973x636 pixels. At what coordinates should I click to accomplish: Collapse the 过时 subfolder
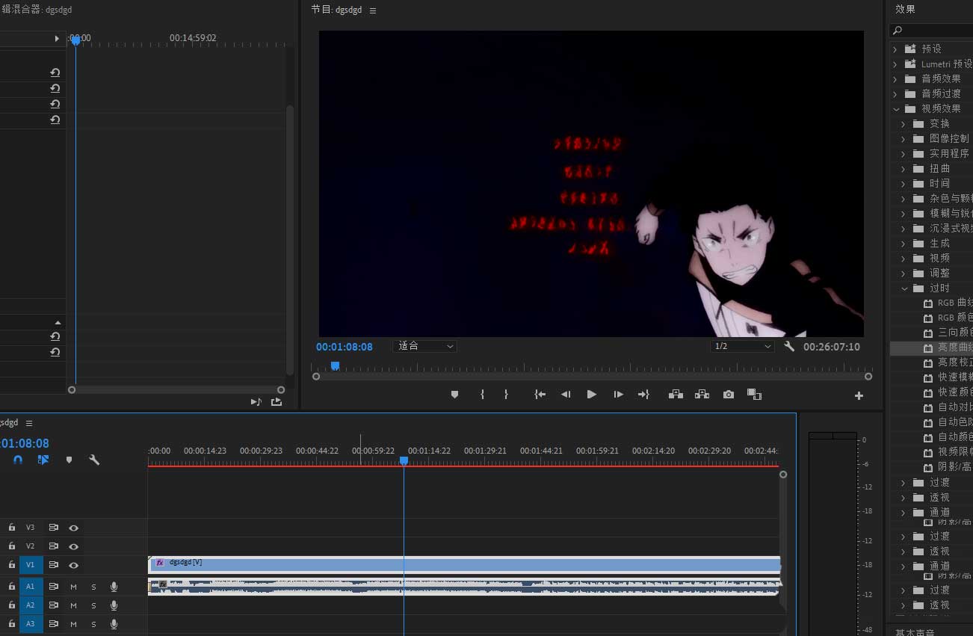[x=903, y=288]
